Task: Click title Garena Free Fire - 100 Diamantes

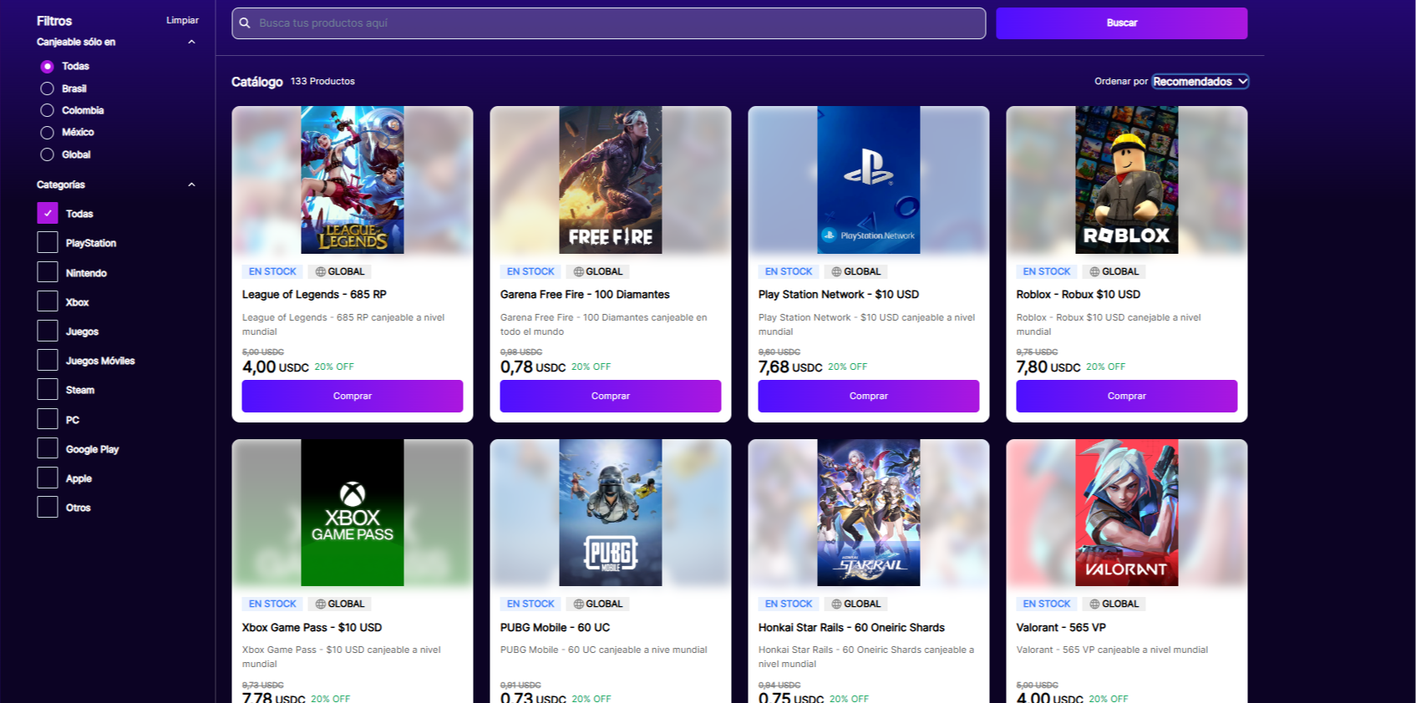Action: tap(585, 295)
